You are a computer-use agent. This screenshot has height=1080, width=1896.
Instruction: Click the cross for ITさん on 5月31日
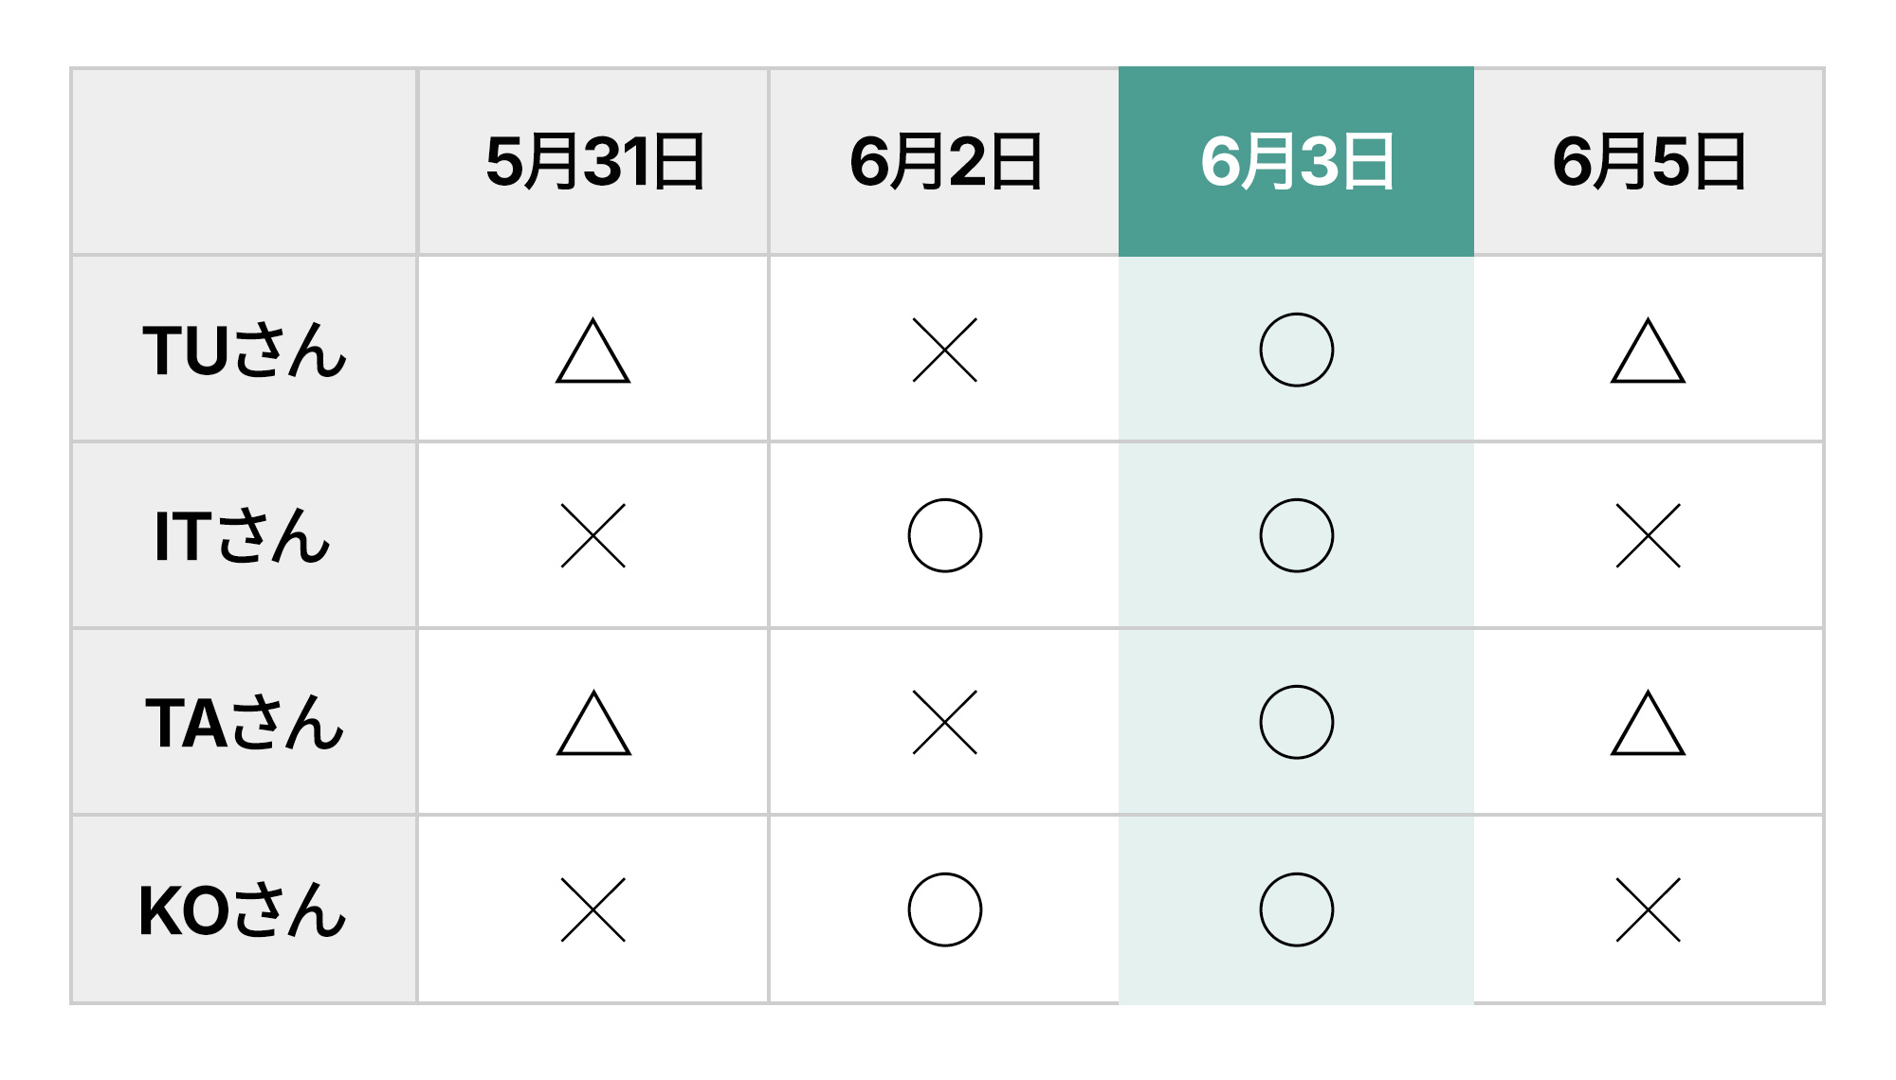pyautogui.click(x=593, y=535)
